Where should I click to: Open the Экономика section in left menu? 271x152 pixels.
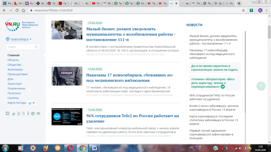15,70
